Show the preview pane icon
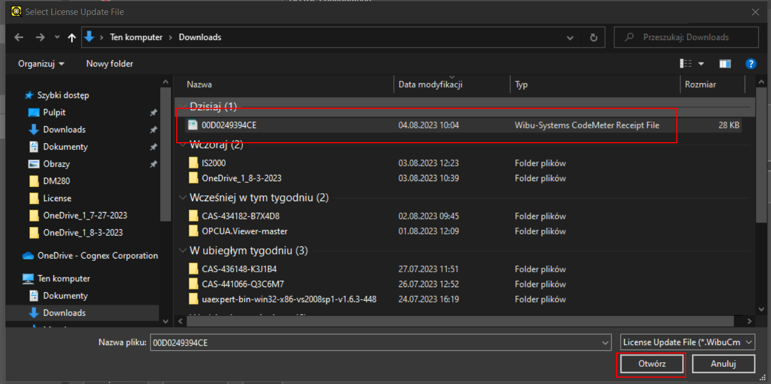This screenshot has width=771, height=384. (724, 64)
